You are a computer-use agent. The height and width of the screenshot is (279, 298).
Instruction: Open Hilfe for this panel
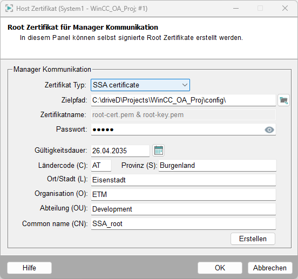29,268
